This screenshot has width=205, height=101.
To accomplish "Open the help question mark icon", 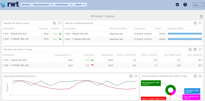I will click(x=185, y=5).
